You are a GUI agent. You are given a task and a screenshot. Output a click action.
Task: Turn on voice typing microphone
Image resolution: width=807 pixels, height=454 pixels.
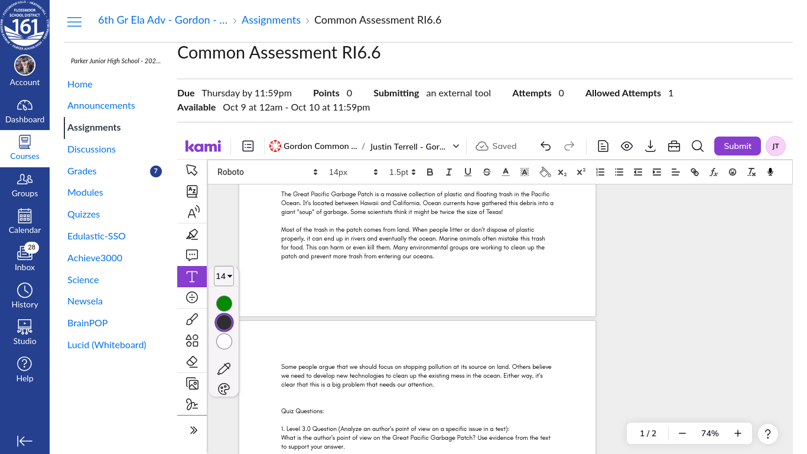770,172
